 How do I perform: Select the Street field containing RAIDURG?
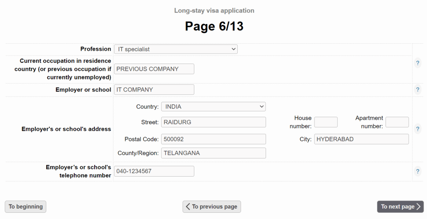tap(213, 122)
